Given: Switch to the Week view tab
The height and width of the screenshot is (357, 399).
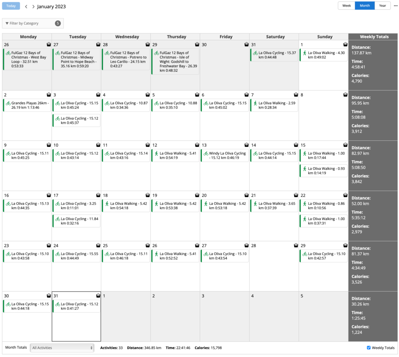Looking at the screenshot, I should 346,6.
